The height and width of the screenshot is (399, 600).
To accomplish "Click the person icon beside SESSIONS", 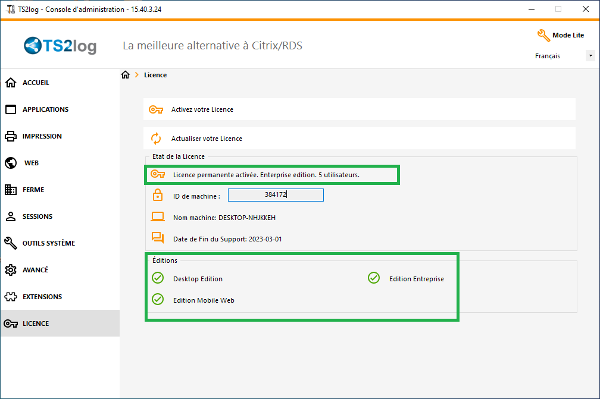I will 11,216.
